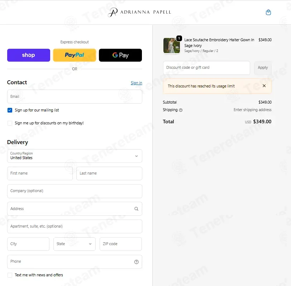The image size is (291, 286).
Task: Click the Total $349.00 amount
Action: pyautogui.click(x=262, y=122)
